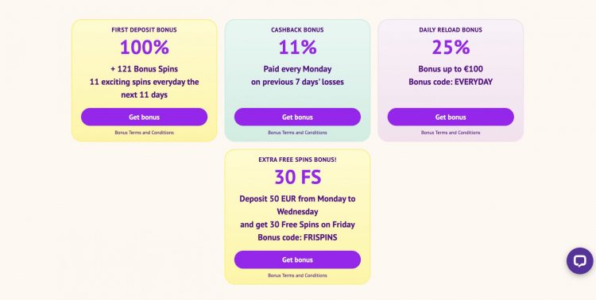Open Daily Reload Bonus Terms and Conditions
This screenshot has width=596, height=300.
[x=451, y=133]
